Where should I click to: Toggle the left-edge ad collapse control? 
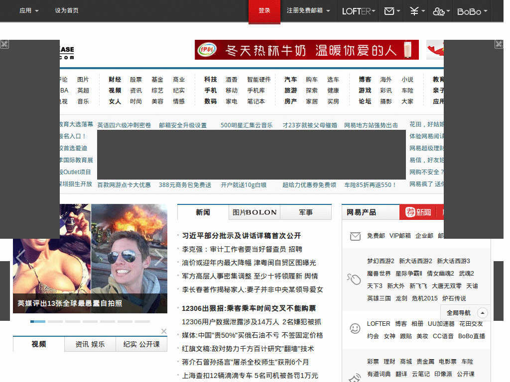pyautogui.click(x=4, y=44)
